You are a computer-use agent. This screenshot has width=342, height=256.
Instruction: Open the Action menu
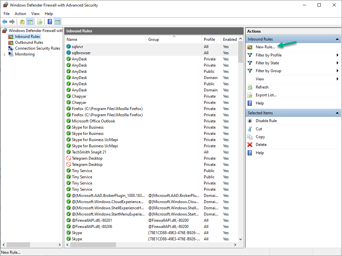[20, 13]
